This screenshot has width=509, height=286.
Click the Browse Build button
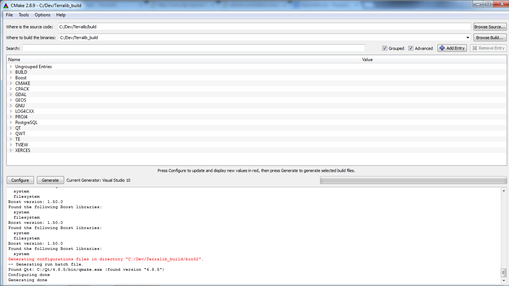[x=490, y=38]
